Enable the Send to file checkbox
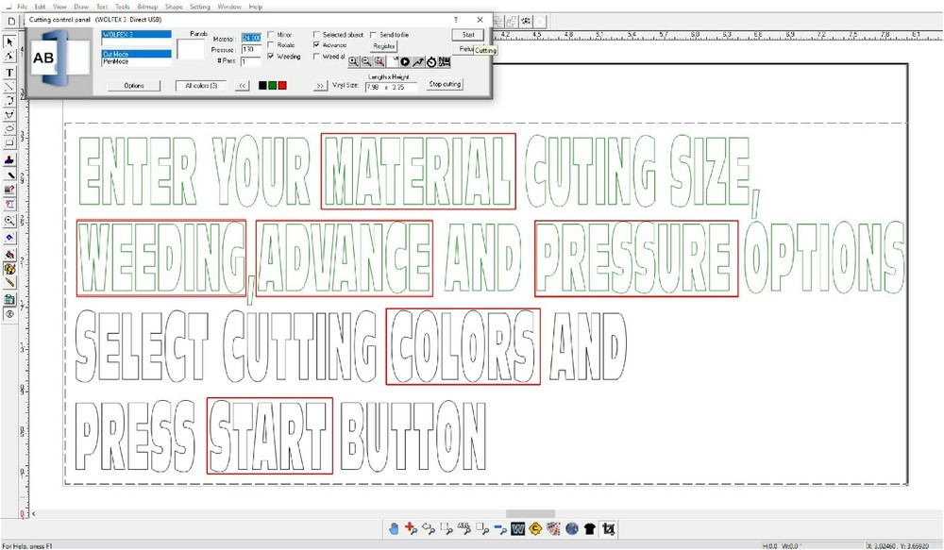Image resolution: width=944 pixels, height=550 pixels. pyautogui.click(x=372, y=35)
